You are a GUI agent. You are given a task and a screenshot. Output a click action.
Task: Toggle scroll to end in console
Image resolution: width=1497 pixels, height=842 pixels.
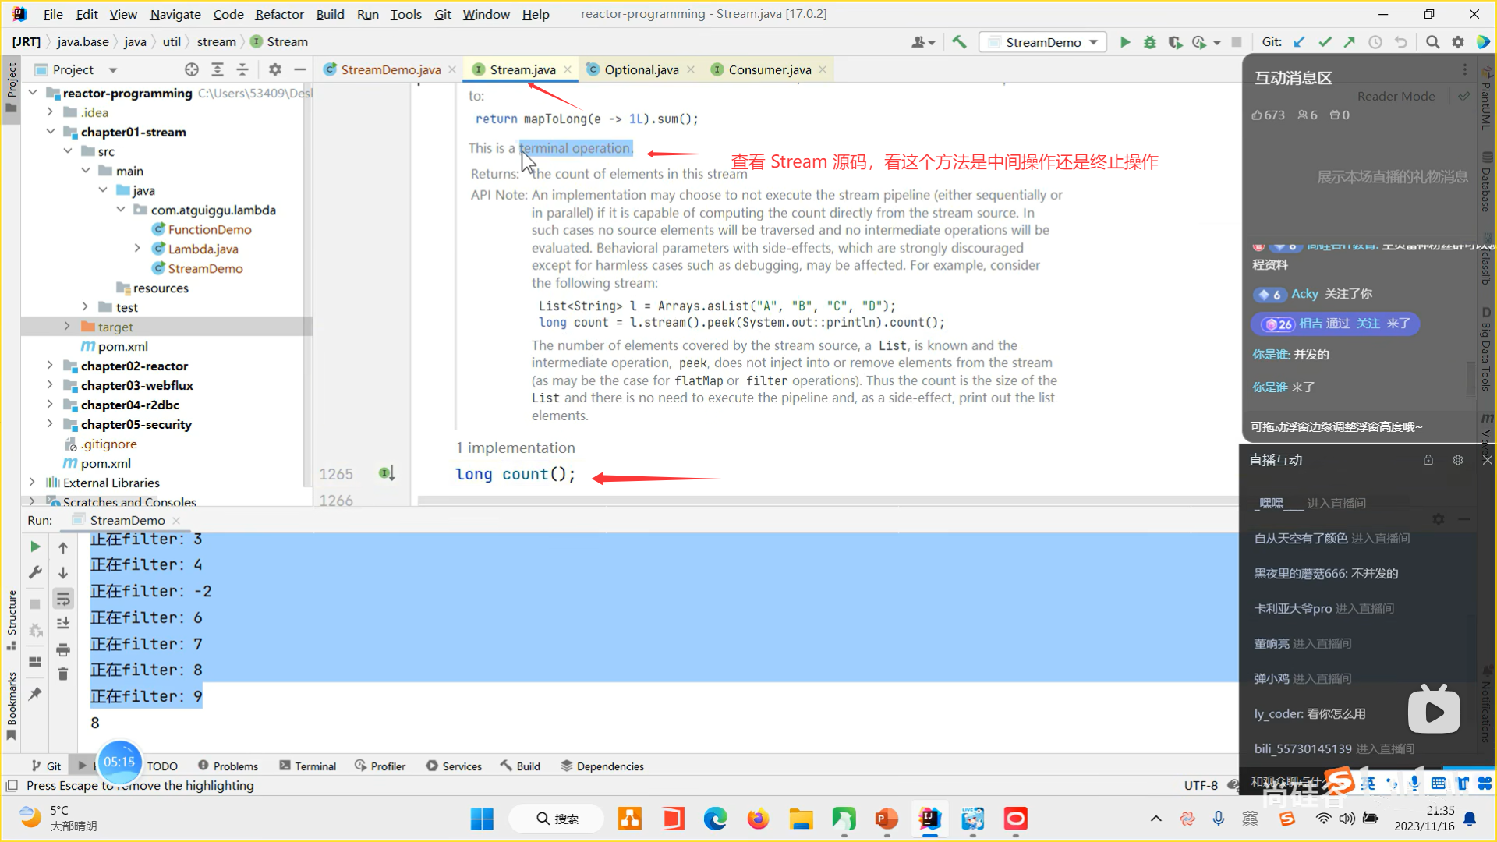coord(63,624)
